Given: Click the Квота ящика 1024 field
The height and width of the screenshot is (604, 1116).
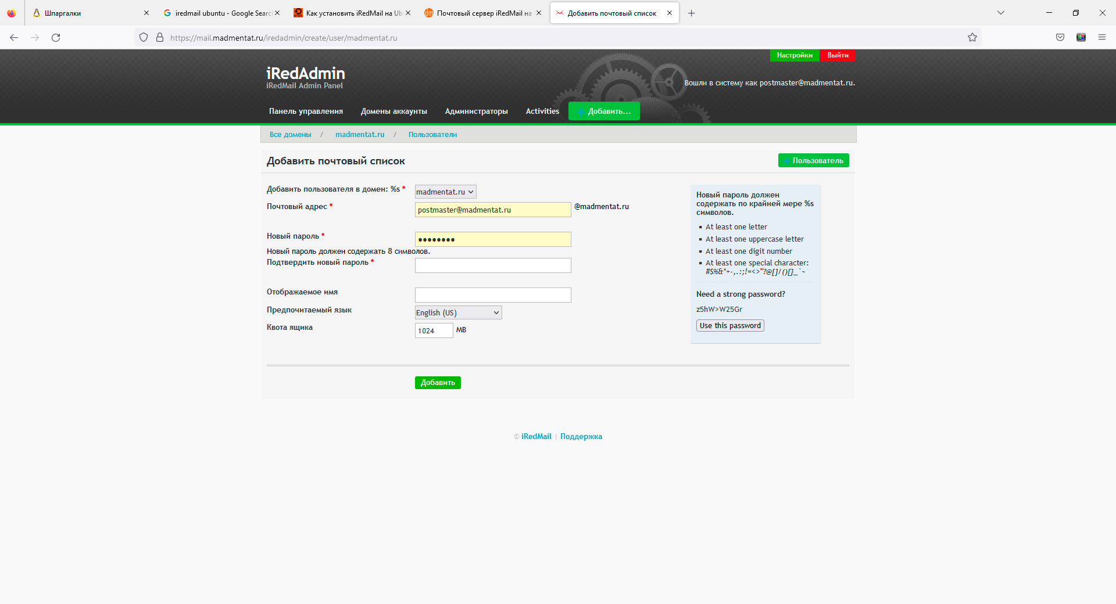Looking at the screenshot, I should coord(434,331).
